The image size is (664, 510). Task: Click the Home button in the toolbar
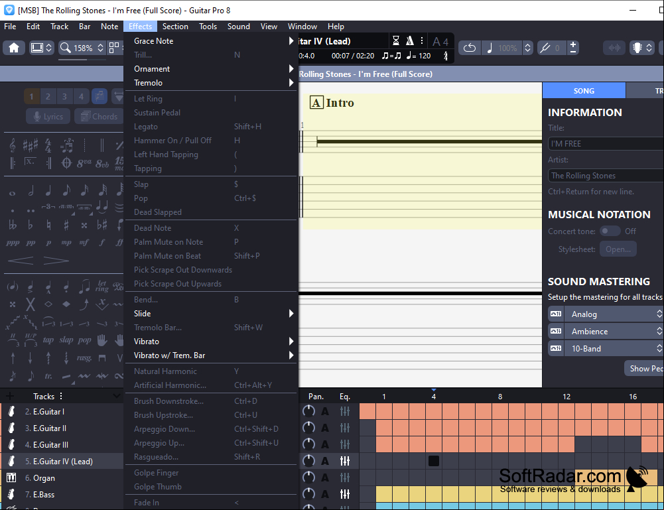(14, 48)
